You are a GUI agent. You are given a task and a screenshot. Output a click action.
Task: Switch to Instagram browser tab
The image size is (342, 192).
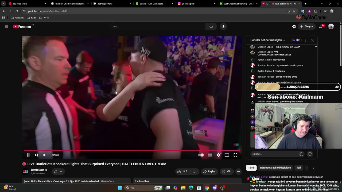tap(196, 4)
